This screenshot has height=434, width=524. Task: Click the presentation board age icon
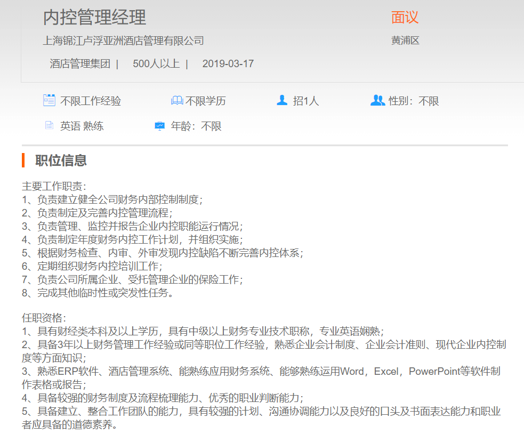click(x=159, y=126)
